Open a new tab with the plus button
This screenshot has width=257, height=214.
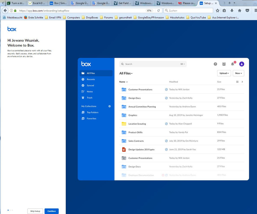(x=229, y=3)
